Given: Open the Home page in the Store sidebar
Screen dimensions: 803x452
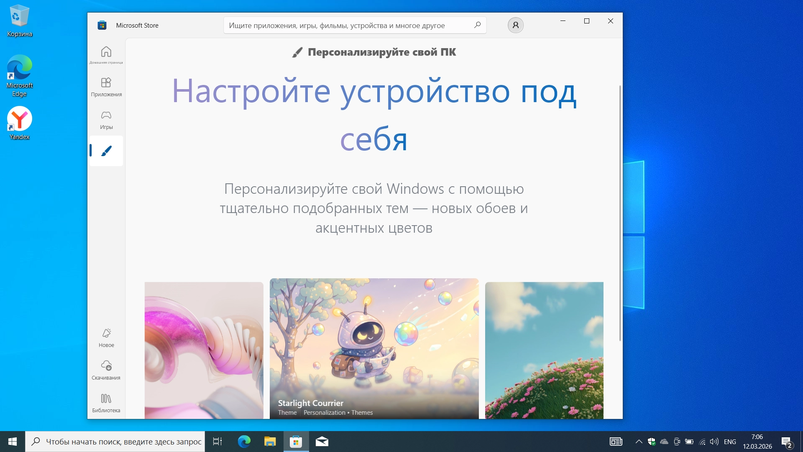Looking at the screenshot, I should pos(106,55).
